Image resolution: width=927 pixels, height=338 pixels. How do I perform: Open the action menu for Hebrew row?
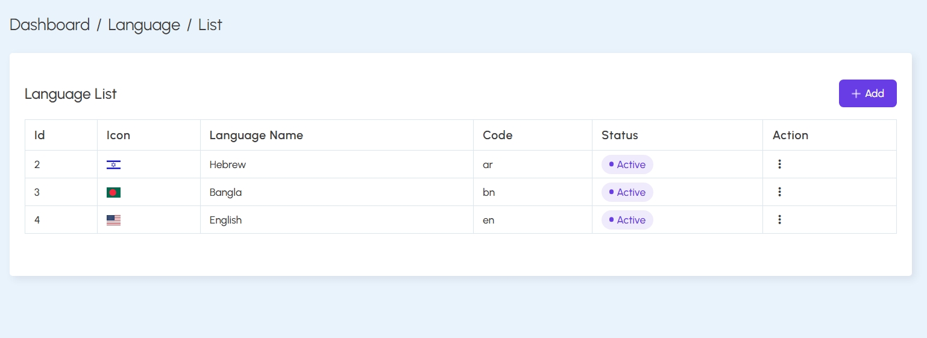pyautogui.click(x=779, y=164)
